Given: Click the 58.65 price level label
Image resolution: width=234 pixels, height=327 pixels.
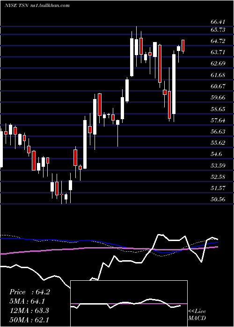Looking at the screenshot, I should pos(218,109).
